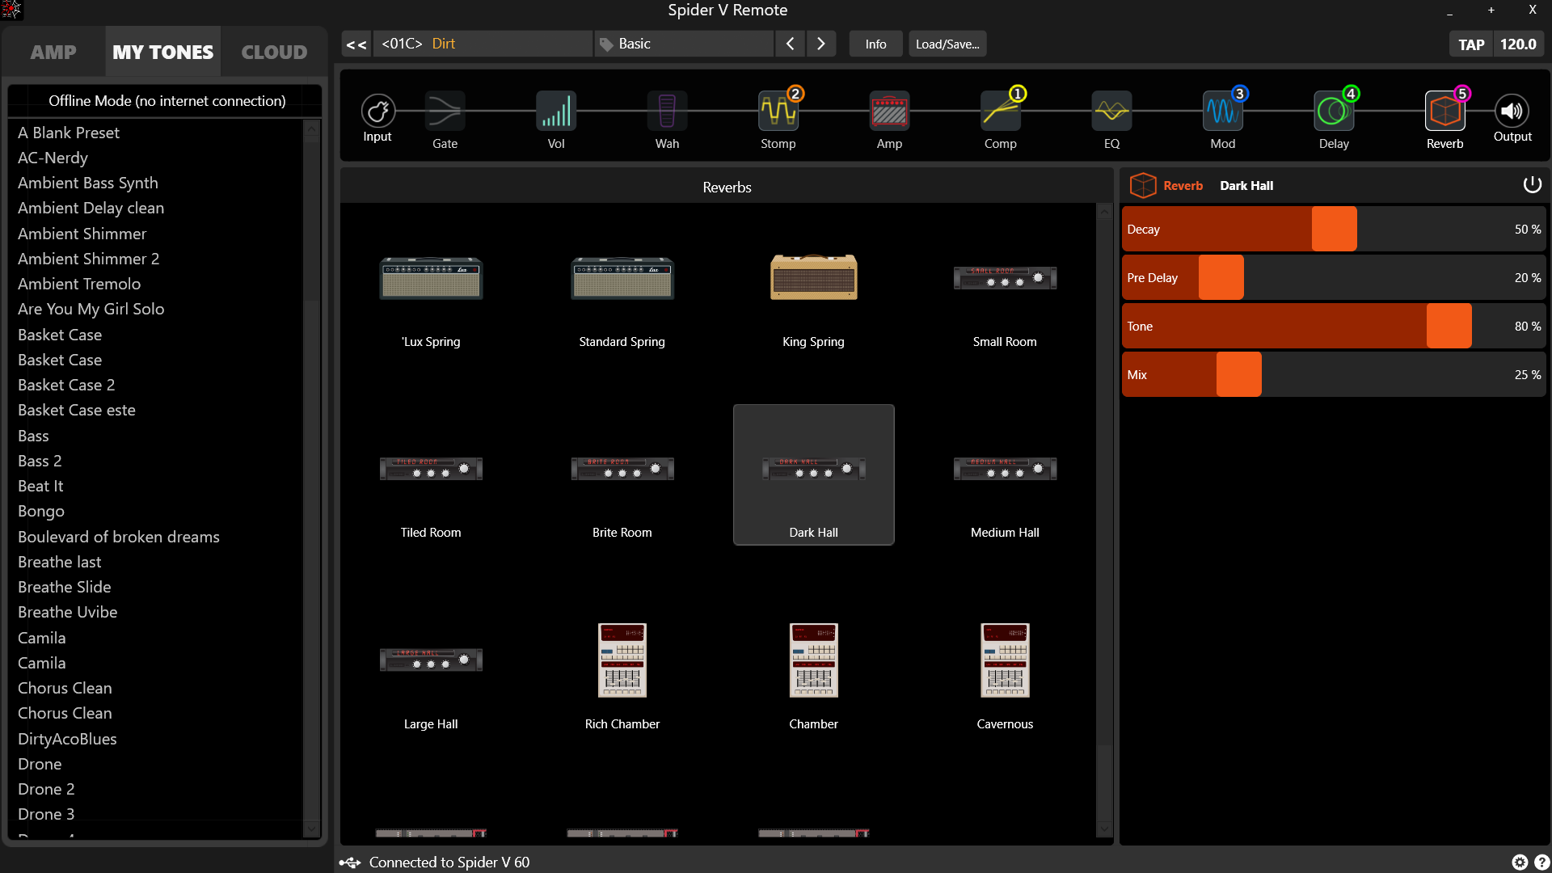
Task: Adjust the Tone slider
Action: (x=1334, y=326)
